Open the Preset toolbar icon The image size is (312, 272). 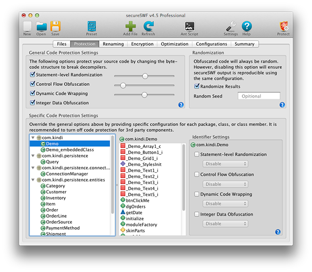click(x=92, y=26)
